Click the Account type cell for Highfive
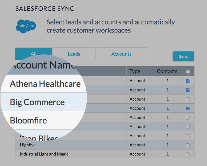This screenshot has height=166, width=207. (137, 145)
